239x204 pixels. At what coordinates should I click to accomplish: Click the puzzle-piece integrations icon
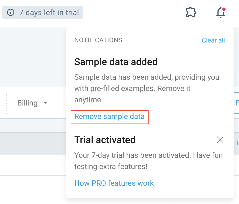[191, 12]
